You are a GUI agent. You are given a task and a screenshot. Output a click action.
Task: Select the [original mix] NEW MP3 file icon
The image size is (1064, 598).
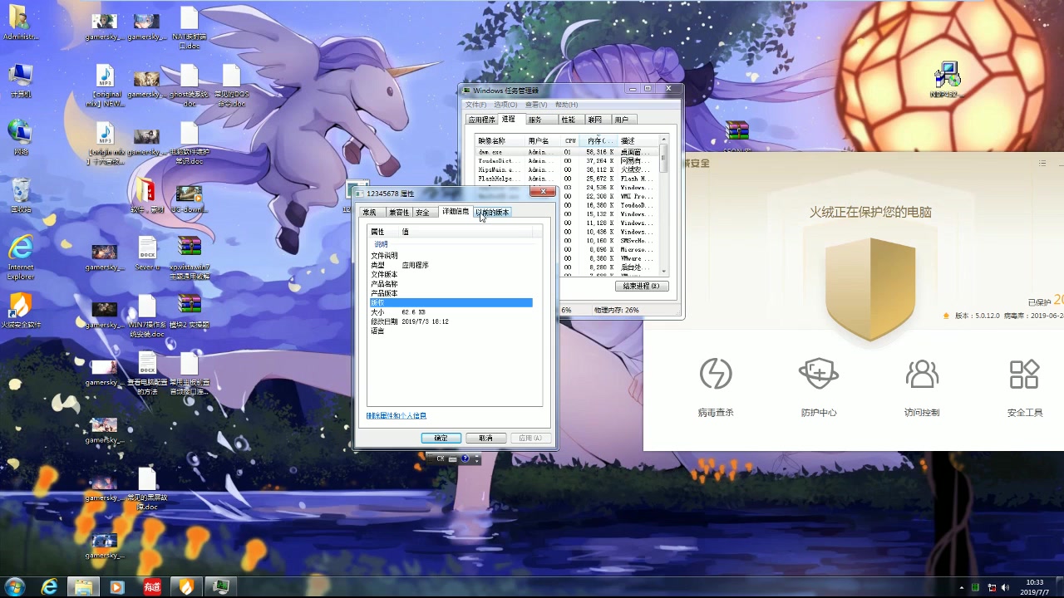point(105,86)
